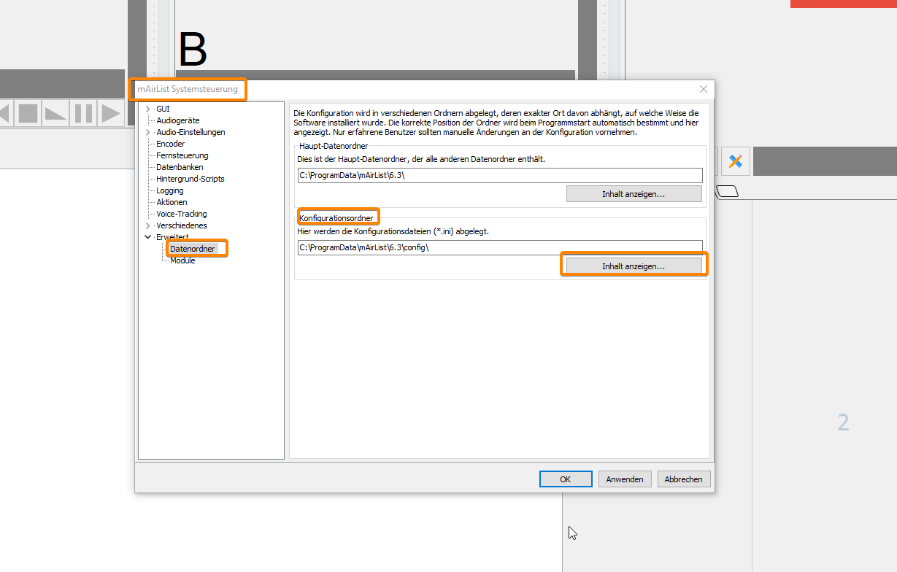Show Haupt-Datenordner contents via Inhalt anzeigen

tap(634, 194)
